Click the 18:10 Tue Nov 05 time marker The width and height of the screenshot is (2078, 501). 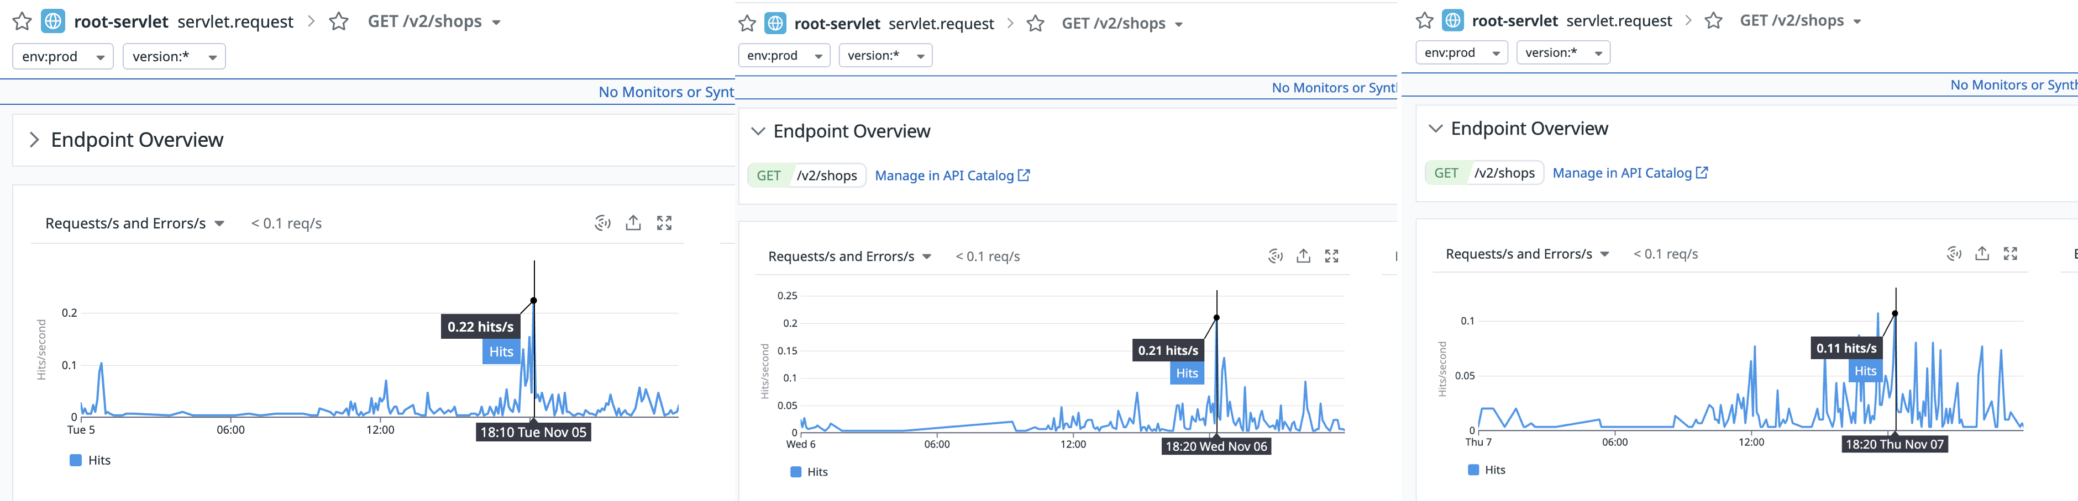click(533, 433)
